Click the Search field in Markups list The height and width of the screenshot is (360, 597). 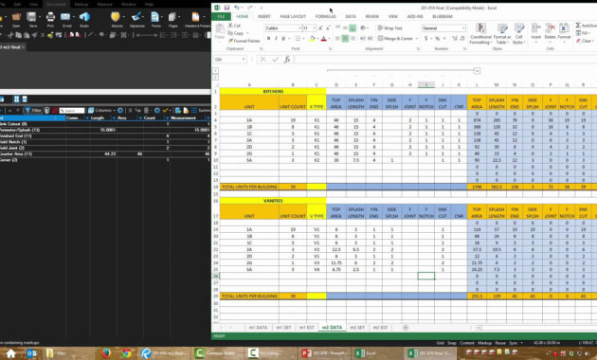click(72, 110)
